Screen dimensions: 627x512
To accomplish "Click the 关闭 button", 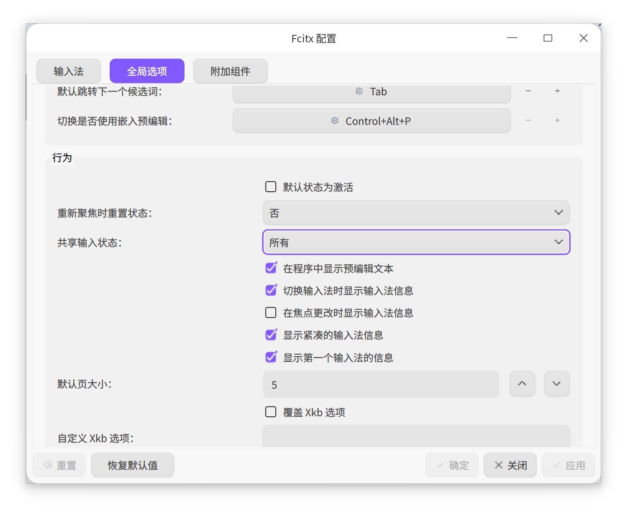I will (x=510, y=465).
